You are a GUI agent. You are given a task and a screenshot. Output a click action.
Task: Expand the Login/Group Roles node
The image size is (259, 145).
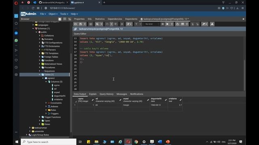coord(27,135)
